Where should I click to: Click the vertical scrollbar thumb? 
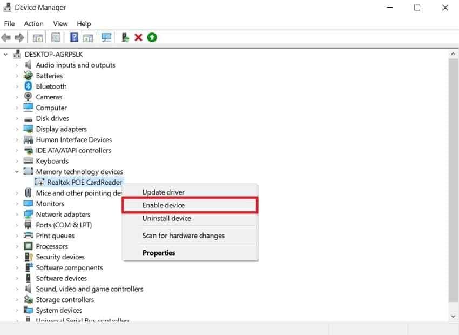pos(453,180)
